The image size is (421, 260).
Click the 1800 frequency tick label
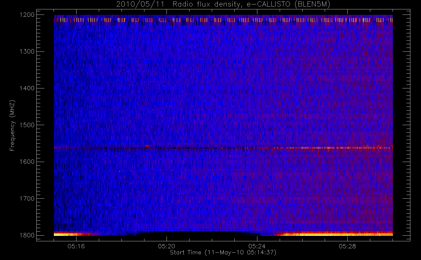[x=27, y=235]
